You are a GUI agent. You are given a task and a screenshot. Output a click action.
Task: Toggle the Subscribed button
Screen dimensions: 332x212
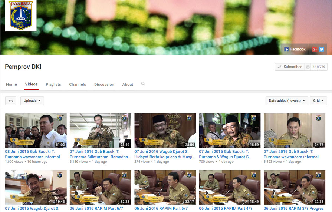coord(290,67)
